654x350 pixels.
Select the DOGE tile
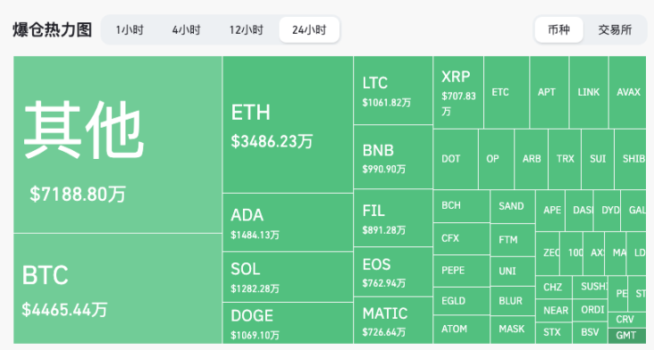tap(288, 323)
